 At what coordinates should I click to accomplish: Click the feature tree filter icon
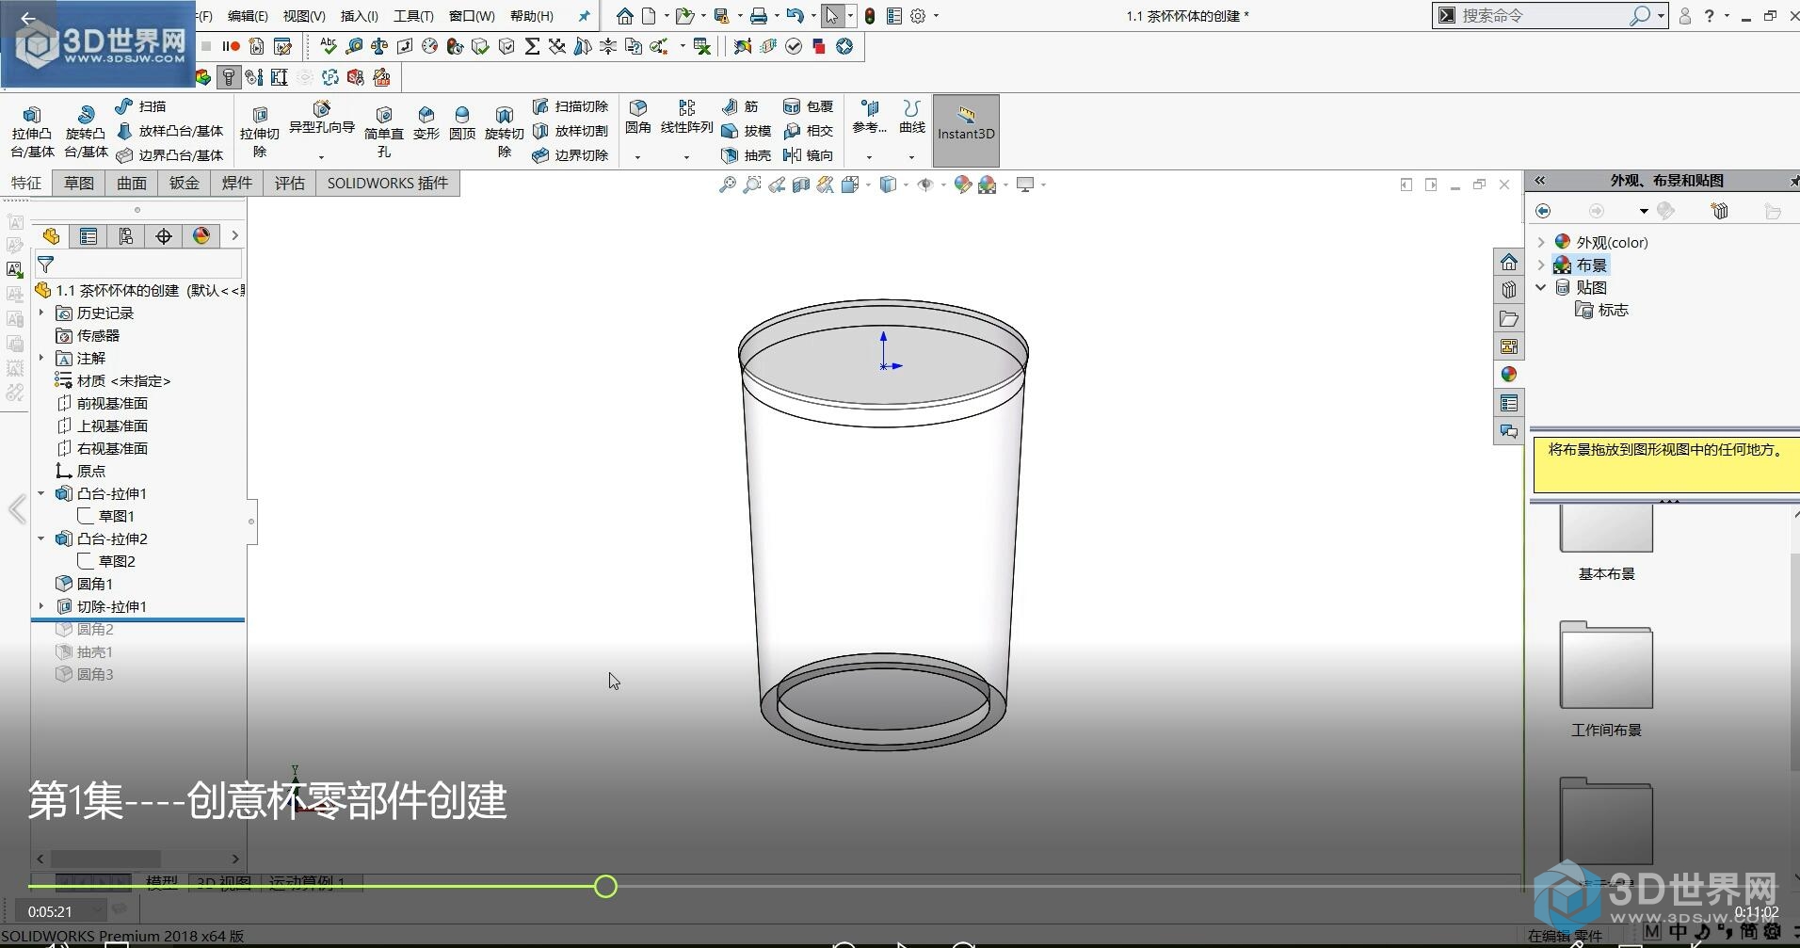45,265
